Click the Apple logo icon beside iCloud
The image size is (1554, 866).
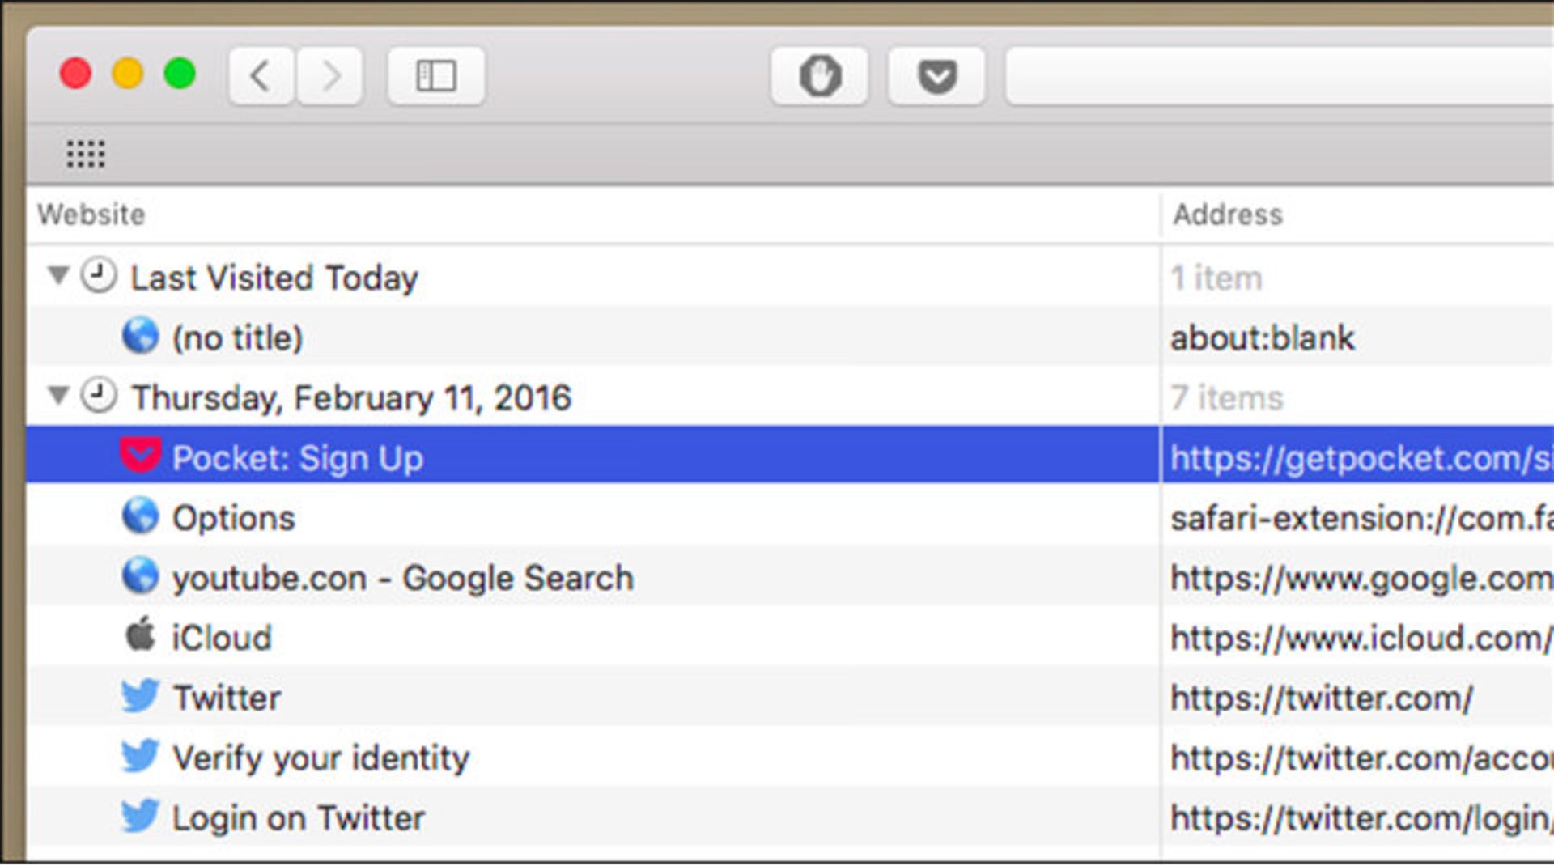tap(140, 635)
